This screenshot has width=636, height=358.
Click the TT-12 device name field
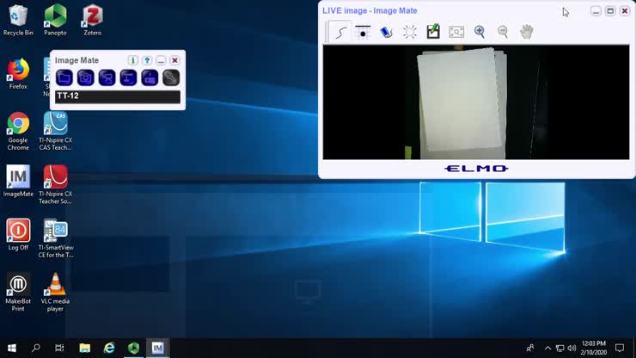[118, 96]
